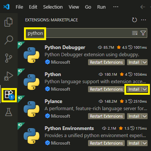Open the Search view in the activity bar

9,40
